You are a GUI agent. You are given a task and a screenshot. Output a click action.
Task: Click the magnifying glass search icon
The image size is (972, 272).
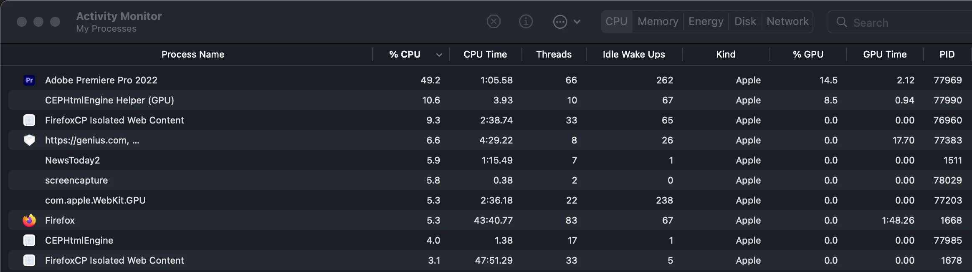tap(842, 22)
